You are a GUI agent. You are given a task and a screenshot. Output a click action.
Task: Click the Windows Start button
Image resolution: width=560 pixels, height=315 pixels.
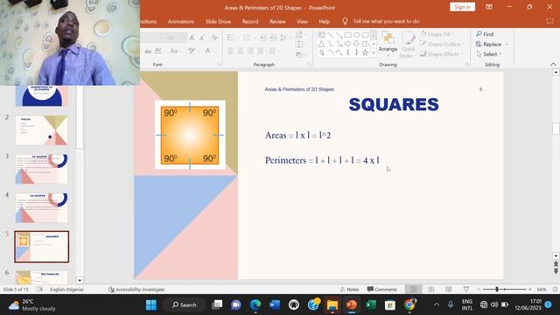[151, 304]
